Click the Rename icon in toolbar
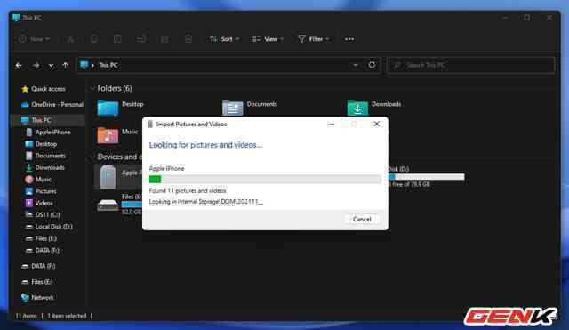 point(141,39)
